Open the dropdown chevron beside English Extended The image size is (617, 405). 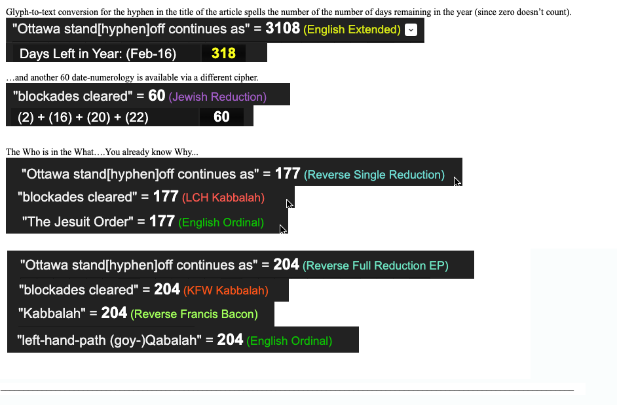pyautogui.click(x=411, y=29)
